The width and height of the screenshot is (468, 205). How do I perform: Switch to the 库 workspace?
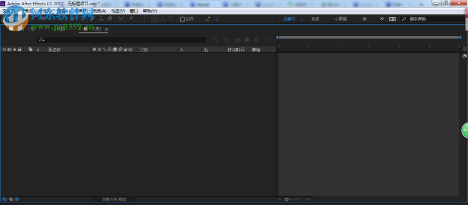point(365,19)
